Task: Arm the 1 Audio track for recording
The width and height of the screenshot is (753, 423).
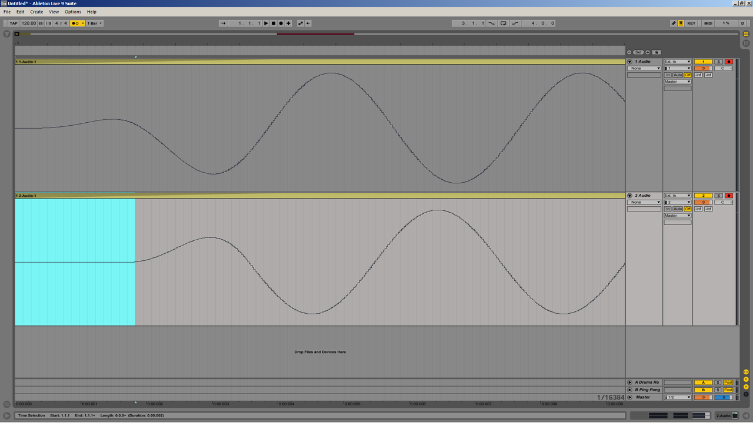Action: [x=729, y=62]
